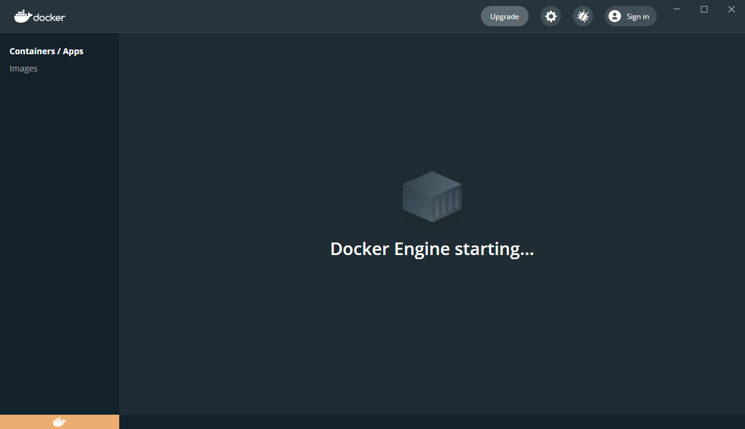This screenshot has width=745, height=429.
Task: Click the container cube graphic
Action: (x=432, y=197)
